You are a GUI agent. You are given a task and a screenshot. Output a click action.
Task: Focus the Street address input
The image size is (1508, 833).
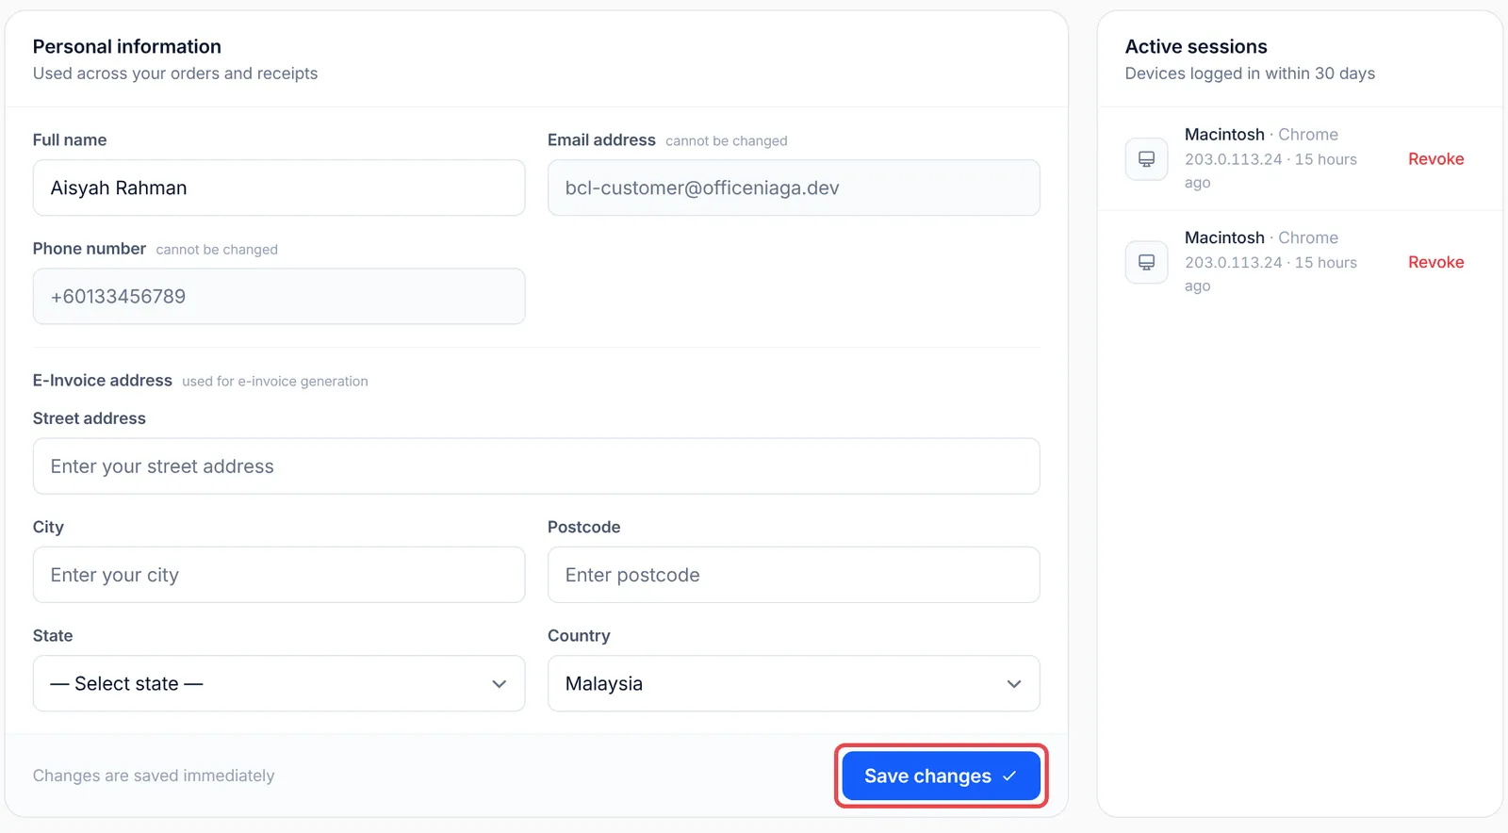[536, 466]
